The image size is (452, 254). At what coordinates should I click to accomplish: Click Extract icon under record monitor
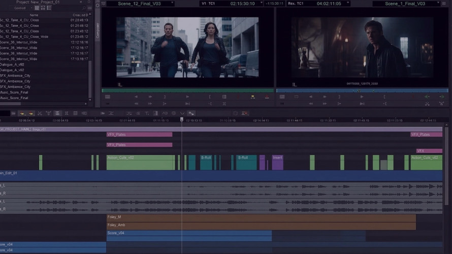click(x=441, y=104)
